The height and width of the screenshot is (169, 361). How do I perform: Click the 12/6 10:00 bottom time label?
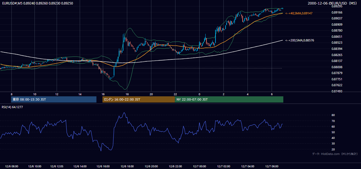34,166
